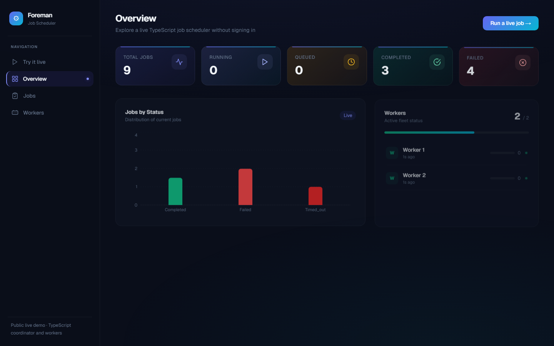Viewport: 554px width, 346px height.
Task: Click Worker 2 load bar
Action: pyautogui.click(x=502, y=178)
